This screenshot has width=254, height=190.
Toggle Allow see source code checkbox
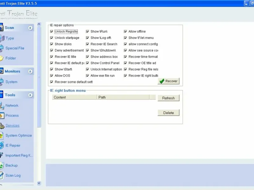[x=125, y=50]
